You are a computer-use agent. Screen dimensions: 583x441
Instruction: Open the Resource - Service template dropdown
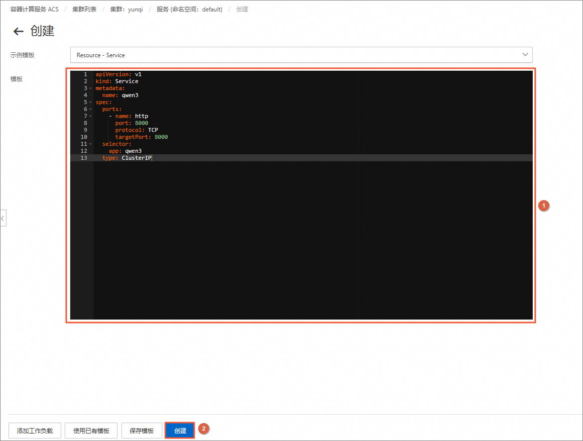(301, 55)
